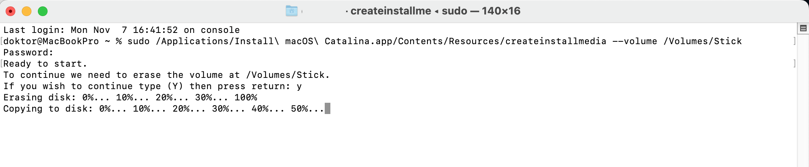Click the 'Last login' line
This screenshot has height=167, width=809.
(x=121, y=30)
